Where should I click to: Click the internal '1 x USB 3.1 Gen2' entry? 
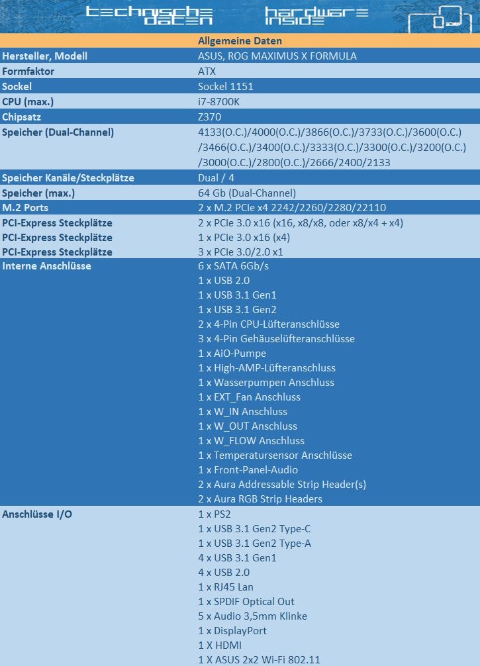click(237, 310)
